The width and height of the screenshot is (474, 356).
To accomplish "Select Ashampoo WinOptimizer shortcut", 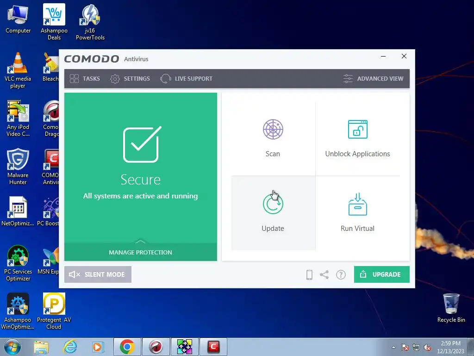I will [x=18, y=311].
